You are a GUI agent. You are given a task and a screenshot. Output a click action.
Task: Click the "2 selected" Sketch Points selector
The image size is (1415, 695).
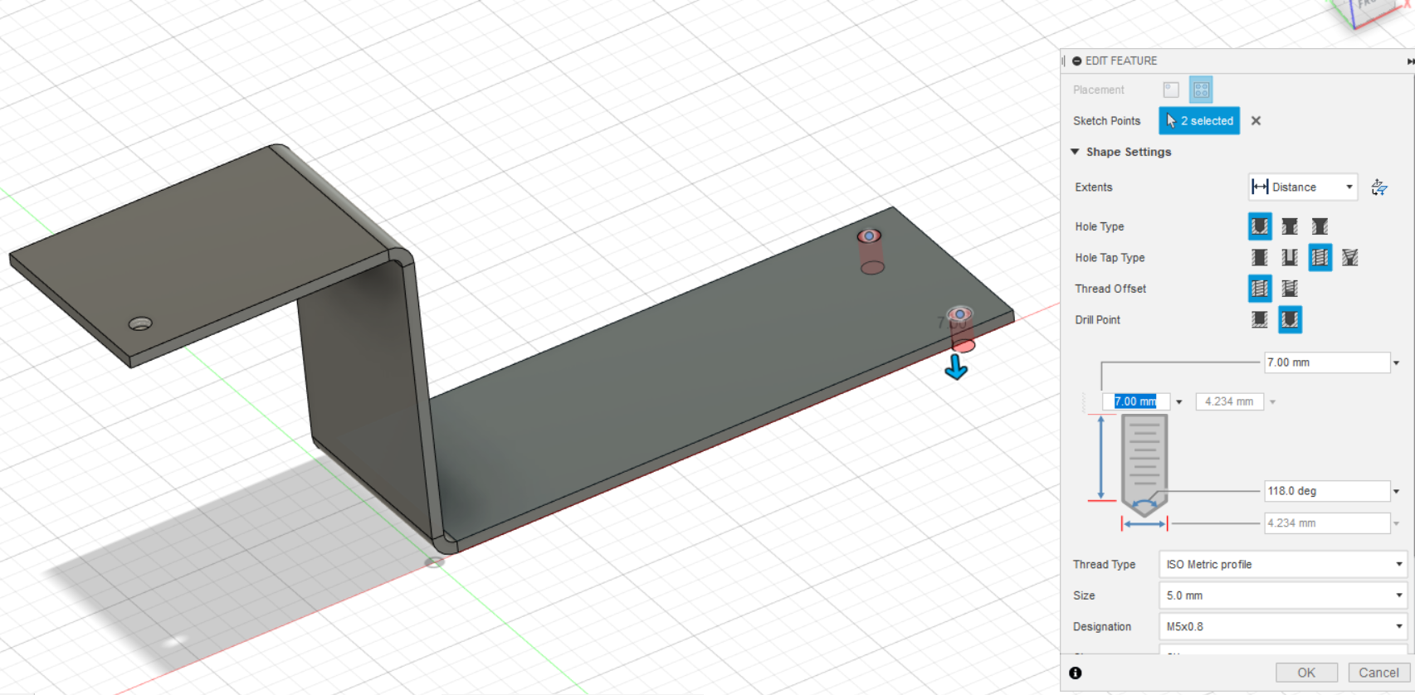click(x=1199, y=121)
